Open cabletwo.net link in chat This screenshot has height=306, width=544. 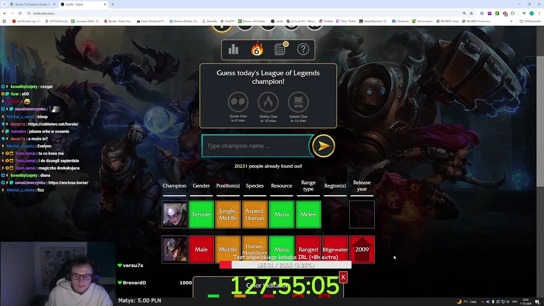tap(53, 124)
